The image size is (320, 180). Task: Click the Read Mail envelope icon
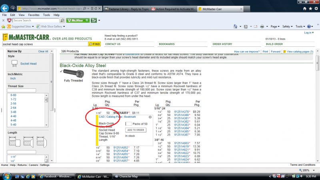click(x=256, y=26)
